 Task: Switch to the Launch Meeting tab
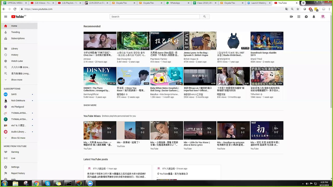tap(259, 3)
